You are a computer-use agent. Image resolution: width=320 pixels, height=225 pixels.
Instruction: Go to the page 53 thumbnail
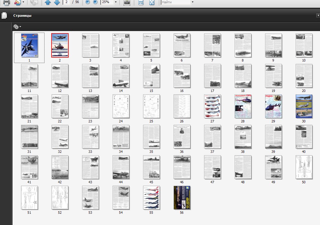pyautogui.click(x=90, y=198)
